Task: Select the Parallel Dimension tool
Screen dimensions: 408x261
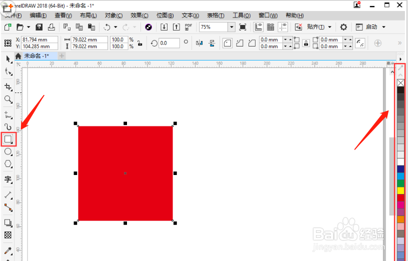Action: coord(8,195)
